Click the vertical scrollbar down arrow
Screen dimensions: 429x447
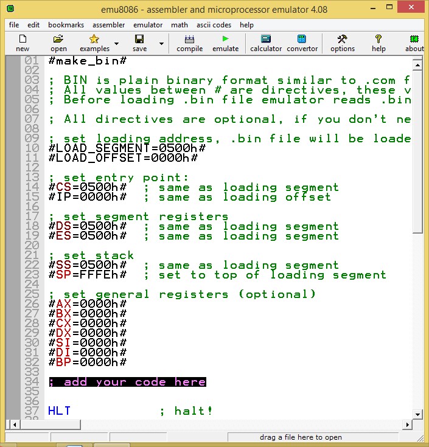[417, 414]
